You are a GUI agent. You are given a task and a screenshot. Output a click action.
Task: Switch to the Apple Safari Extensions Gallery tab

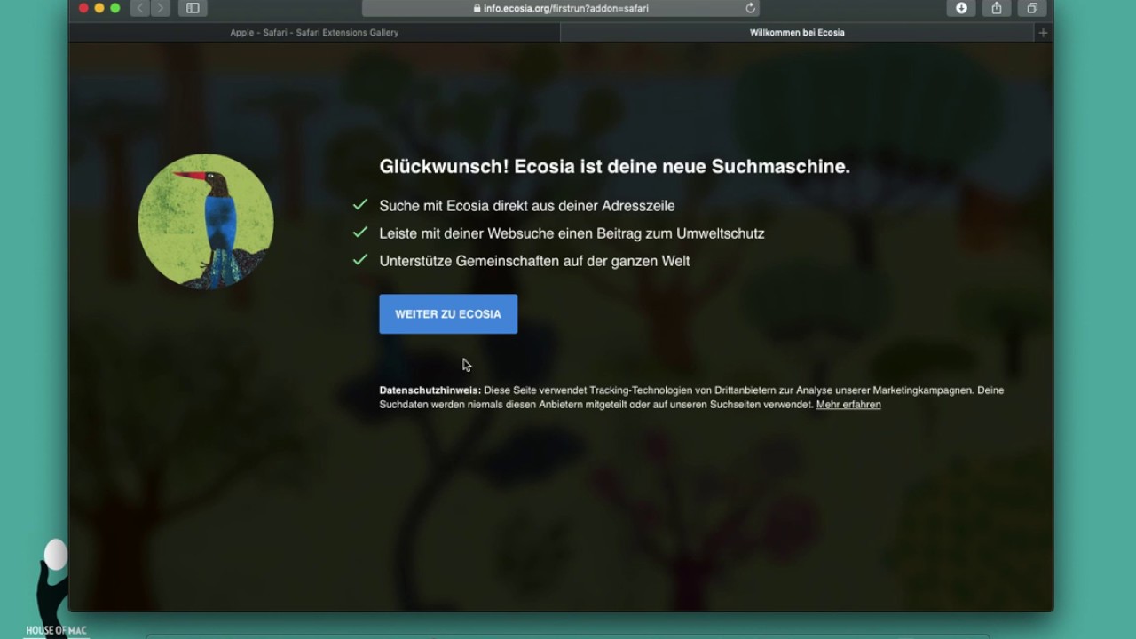coord(314,32)
